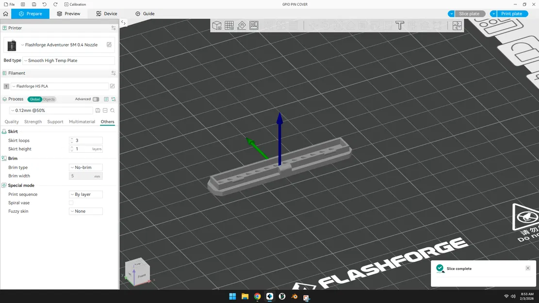Open the Brim type dropdown
The image size is (539, 303).
click(86, 167)
